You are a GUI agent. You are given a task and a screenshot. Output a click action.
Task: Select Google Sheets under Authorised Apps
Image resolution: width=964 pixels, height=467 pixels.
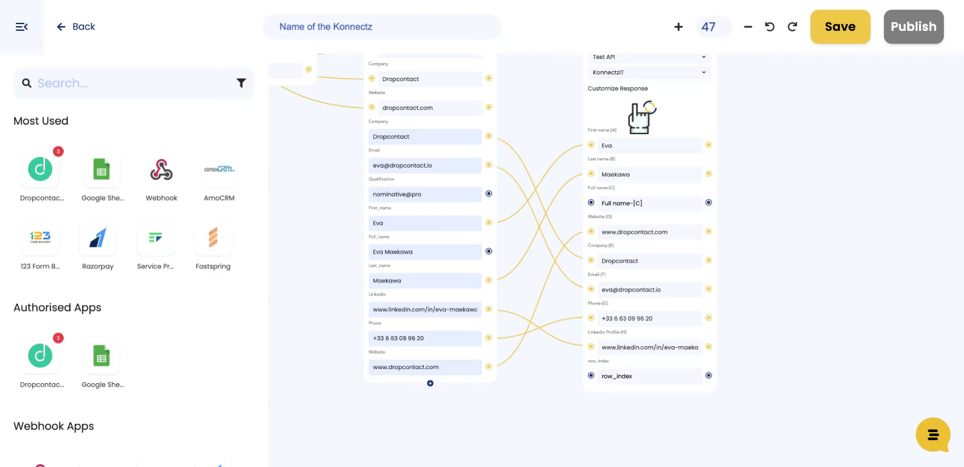tap(101, 358)
